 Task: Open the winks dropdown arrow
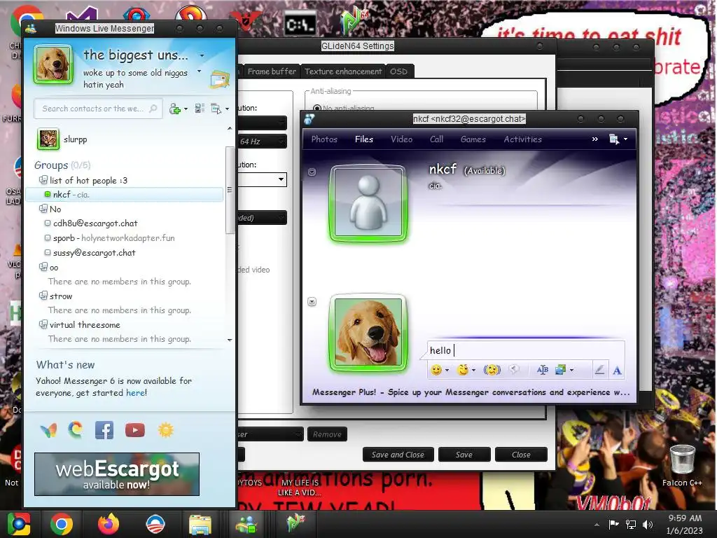click(474, 370)
